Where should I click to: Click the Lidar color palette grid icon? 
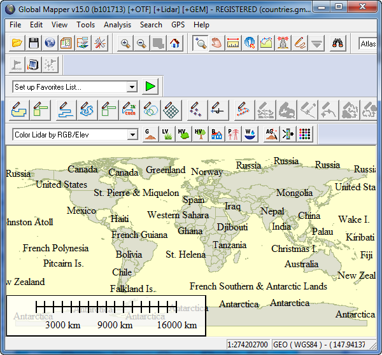[x=305, y=134]
